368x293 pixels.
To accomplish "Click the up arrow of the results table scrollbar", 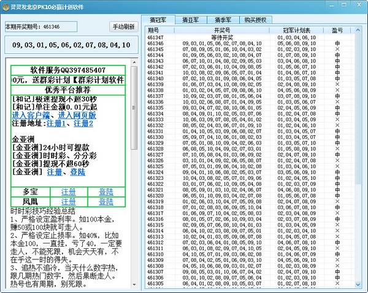I will [x=358, y=30].
